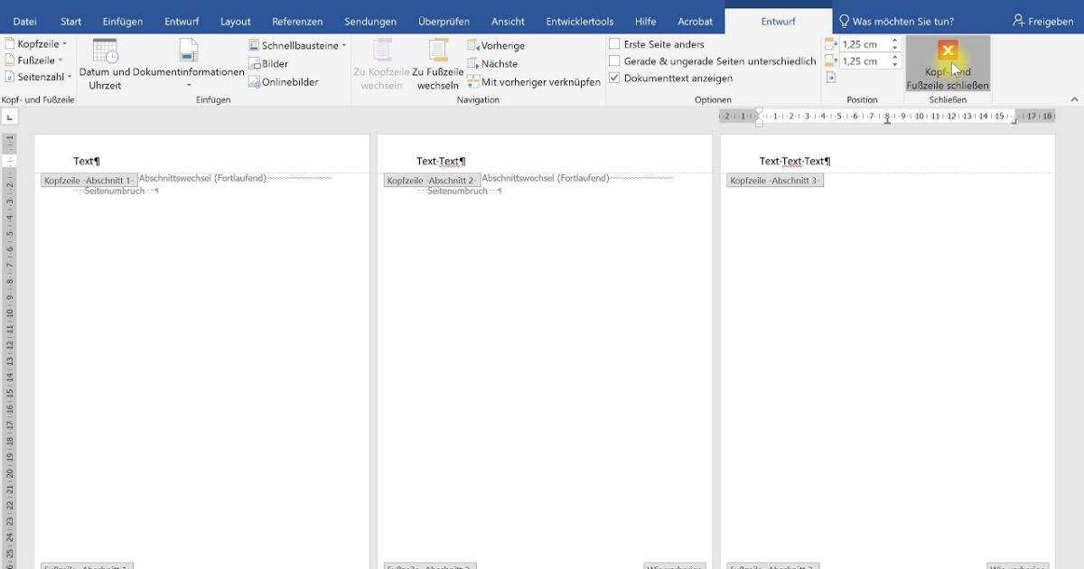1084x569 pixels.
Task: Open the Seitenzahl dropdown
Action: (41, 78)
